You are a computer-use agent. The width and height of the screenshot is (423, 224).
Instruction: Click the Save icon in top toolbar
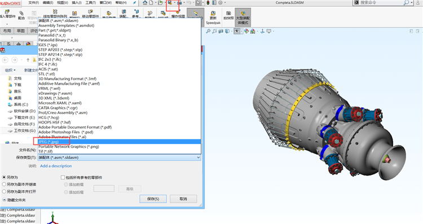170,3
